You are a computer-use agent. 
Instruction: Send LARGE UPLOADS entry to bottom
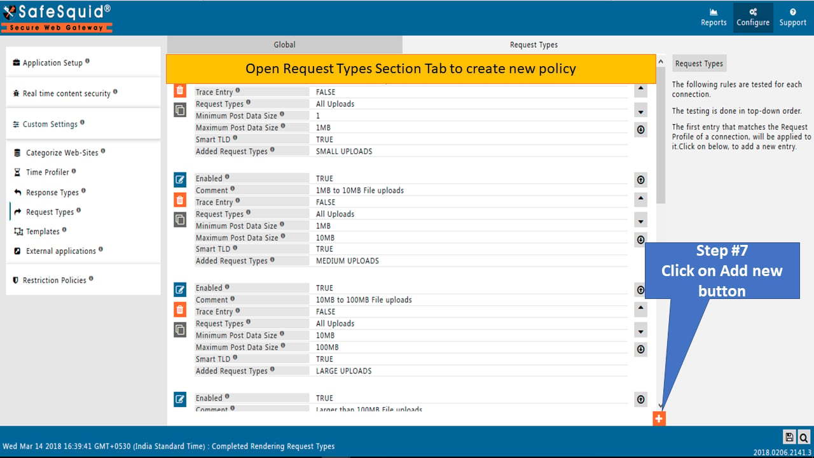click(x=641, y=349)
